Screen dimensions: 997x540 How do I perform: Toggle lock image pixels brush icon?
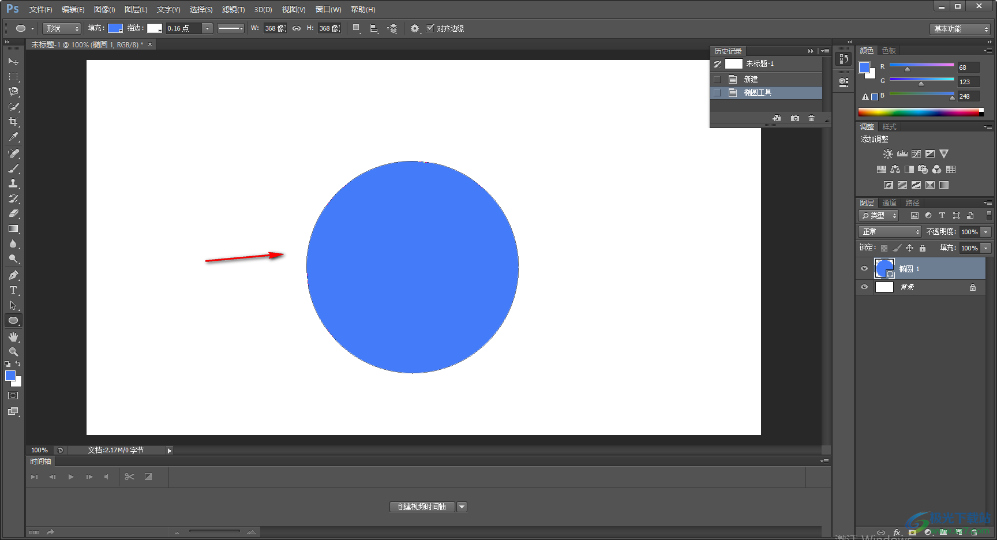897,248
